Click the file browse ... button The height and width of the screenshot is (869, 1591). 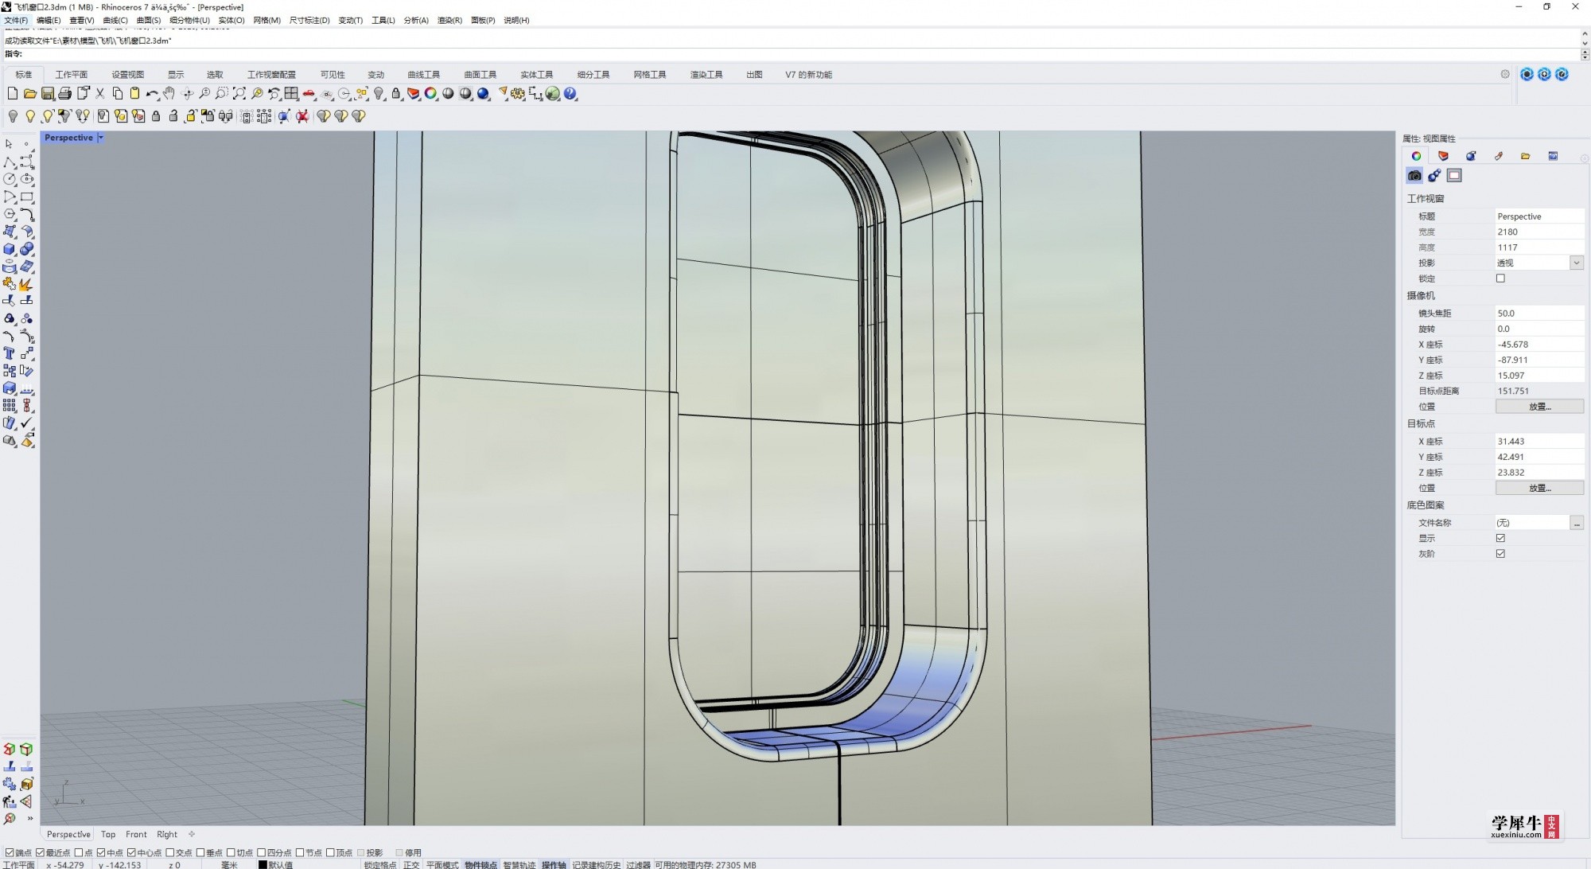pos(1577,523)
